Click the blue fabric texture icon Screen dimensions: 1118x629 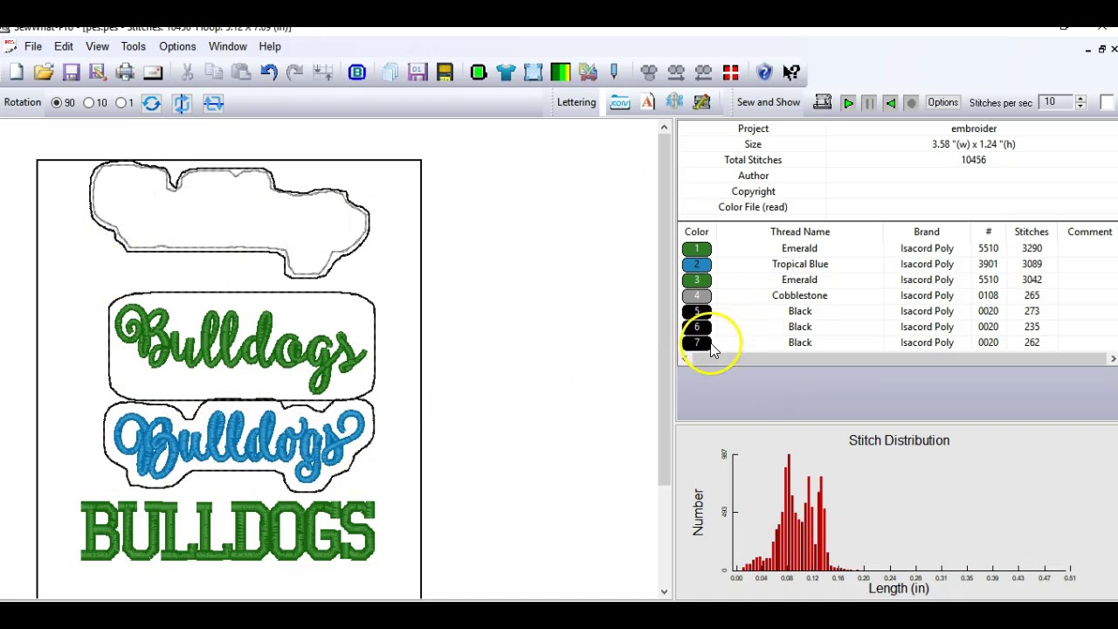533,73
